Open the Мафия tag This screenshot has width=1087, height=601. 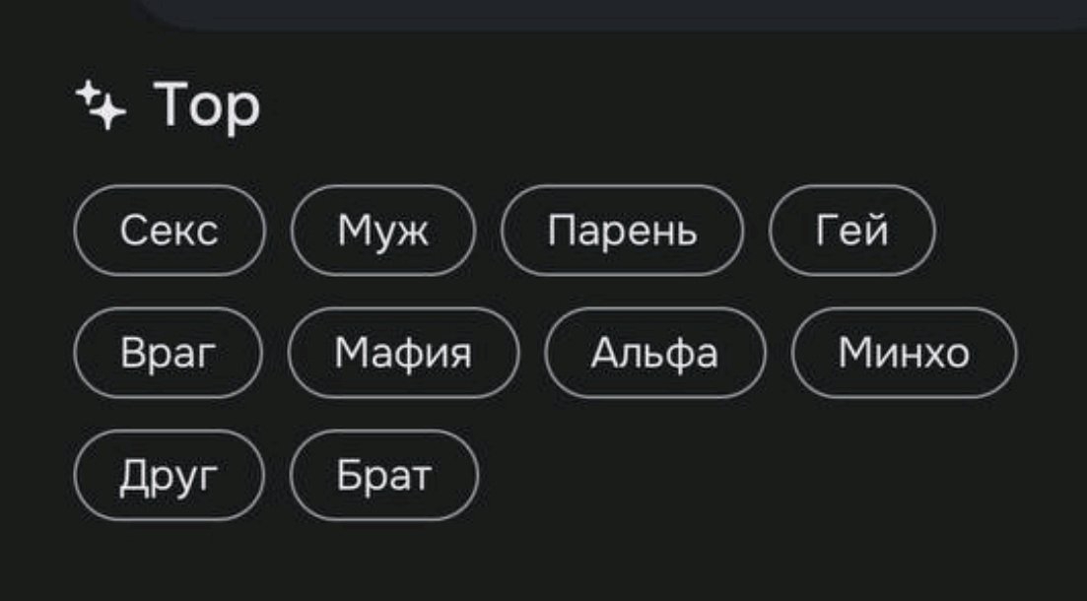(x=403, y=352)
